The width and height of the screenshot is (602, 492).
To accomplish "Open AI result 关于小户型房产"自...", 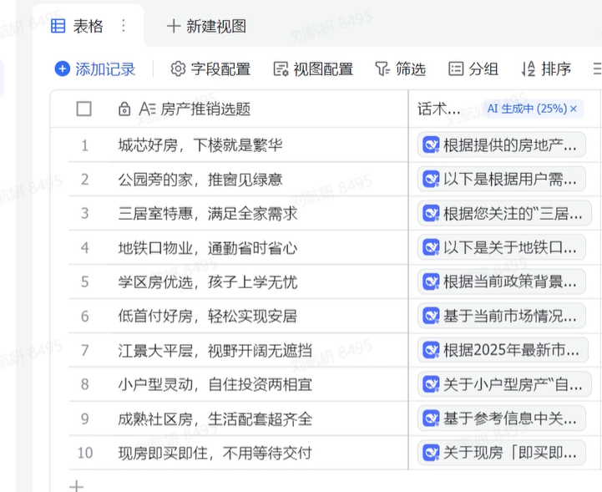I will [x=504, y=384].
